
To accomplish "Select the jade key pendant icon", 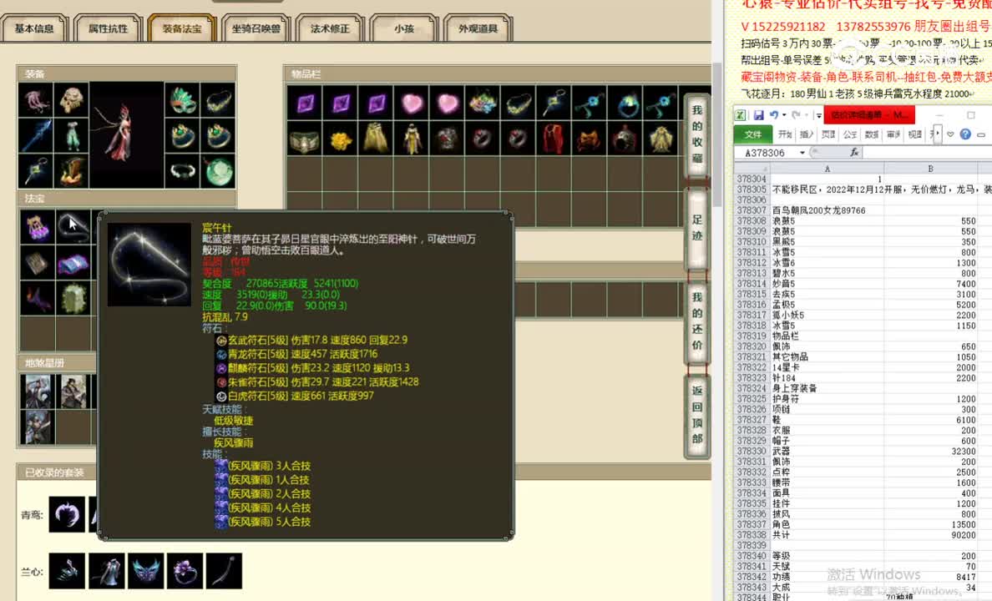I will click(35, 171).
